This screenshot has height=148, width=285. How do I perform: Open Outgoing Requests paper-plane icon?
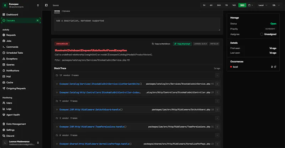click(4, 89)
